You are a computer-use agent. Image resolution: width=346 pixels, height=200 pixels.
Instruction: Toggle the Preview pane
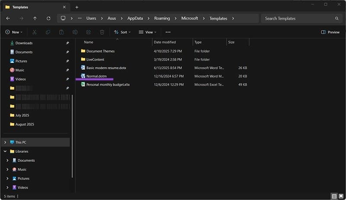330,32
